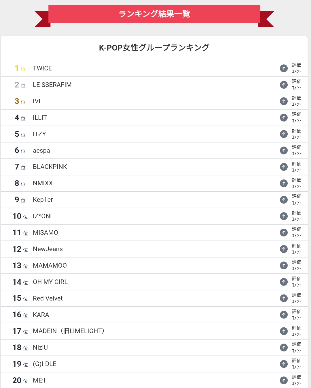The height and width of the screenshot is (388, 311).
Task: Open 評価コメント for ITZY
Action: click(x=297, y=134)
